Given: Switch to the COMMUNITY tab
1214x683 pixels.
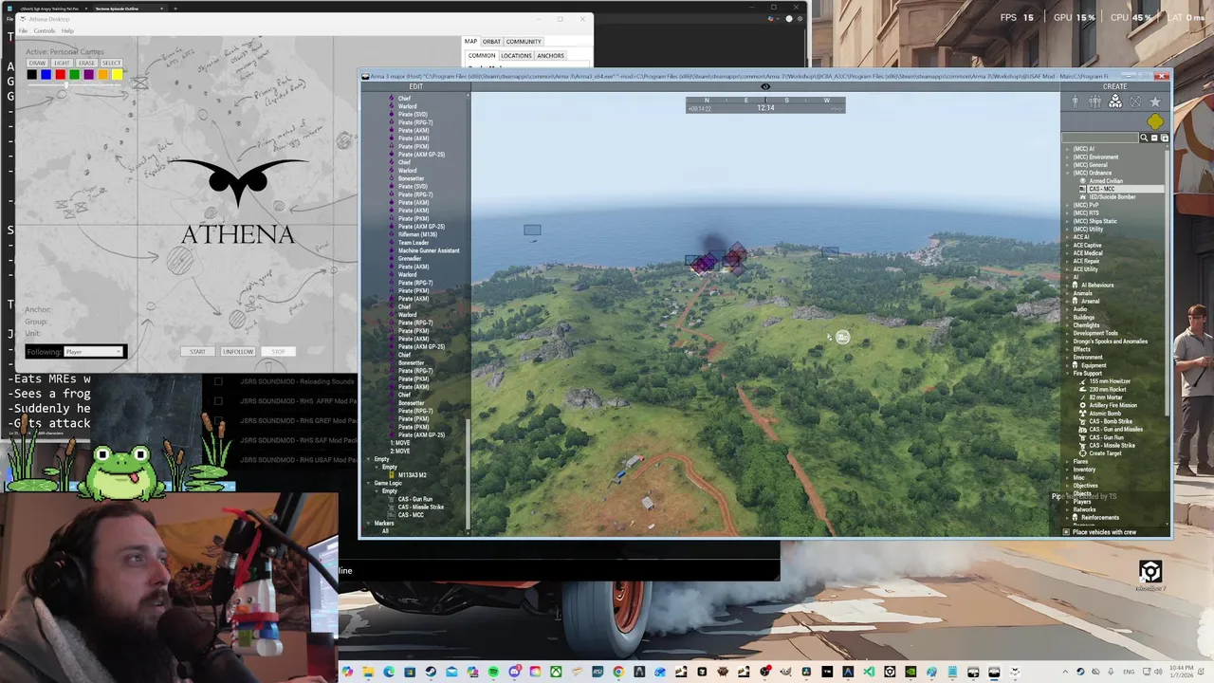Looking at the screenshot, I should [x=524, y=42].
